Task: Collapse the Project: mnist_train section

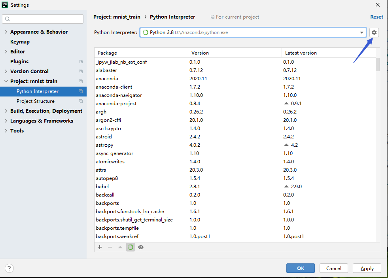Action: tap(6, 81)
